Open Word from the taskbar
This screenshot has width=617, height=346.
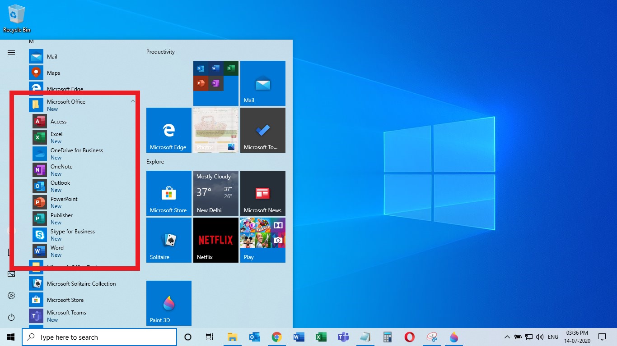point(299,337)
